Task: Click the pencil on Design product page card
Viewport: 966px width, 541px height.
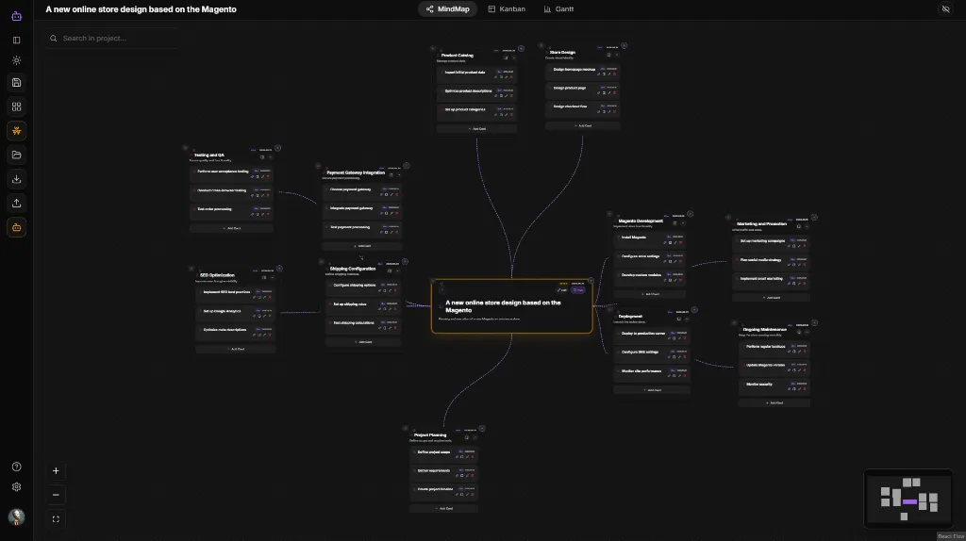Action: point(609,93)
